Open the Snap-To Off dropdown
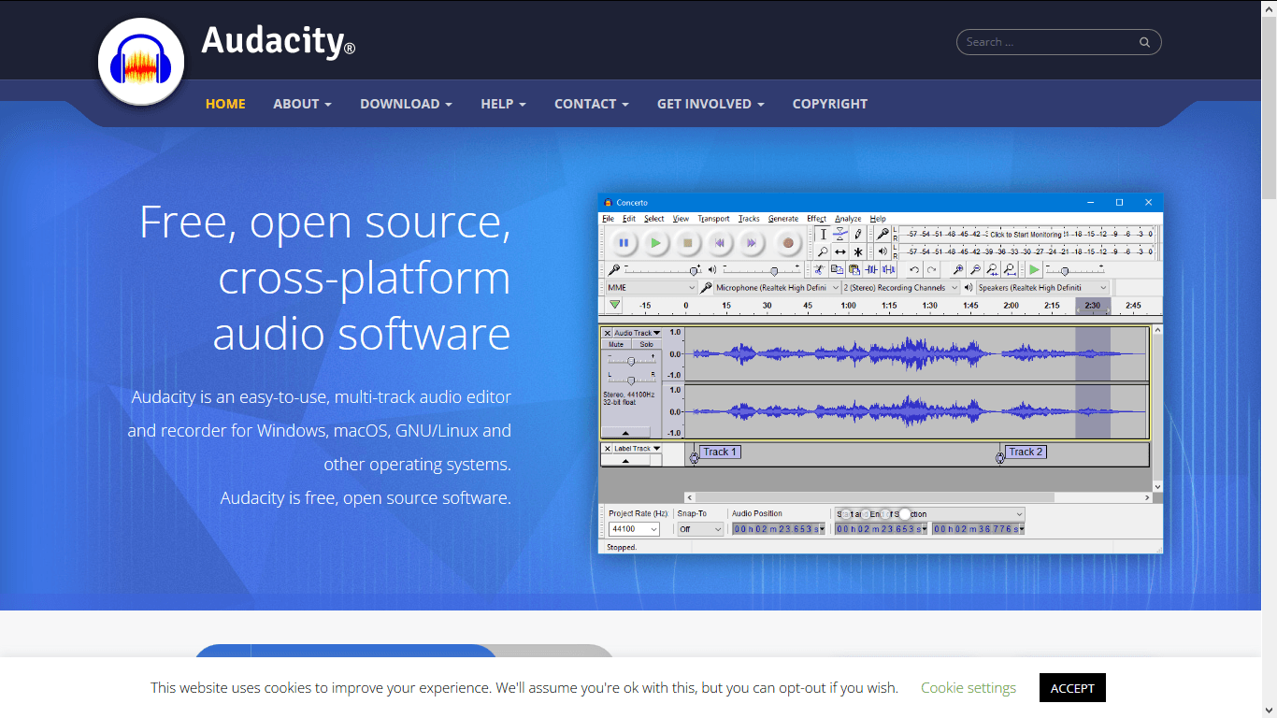The height and width of the screenshot is (718, 1277). pyautogui.click(x=700, y=529)
